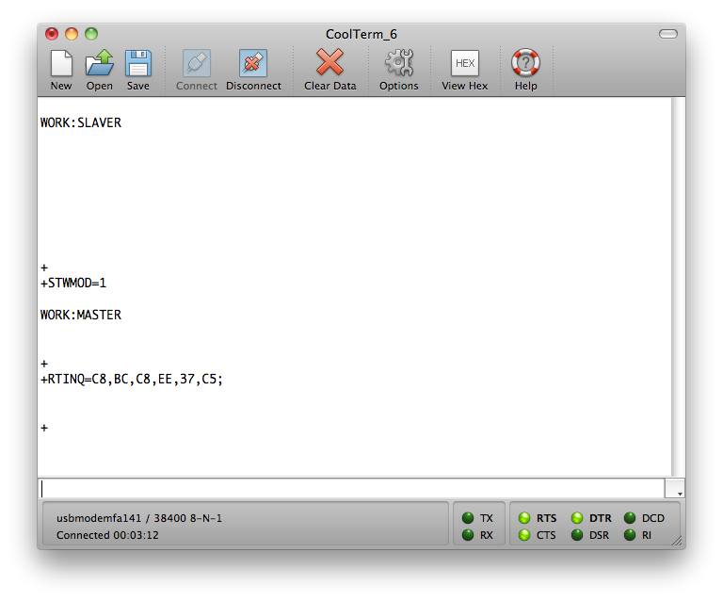Click the Connect plug icon
The image size is (723, 601).
pyautogui.click(x=197, y=63)
